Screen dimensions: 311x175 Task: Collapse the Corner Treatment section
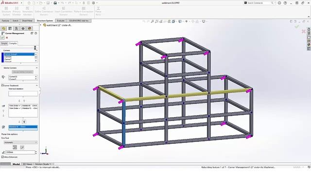(37, 86)
